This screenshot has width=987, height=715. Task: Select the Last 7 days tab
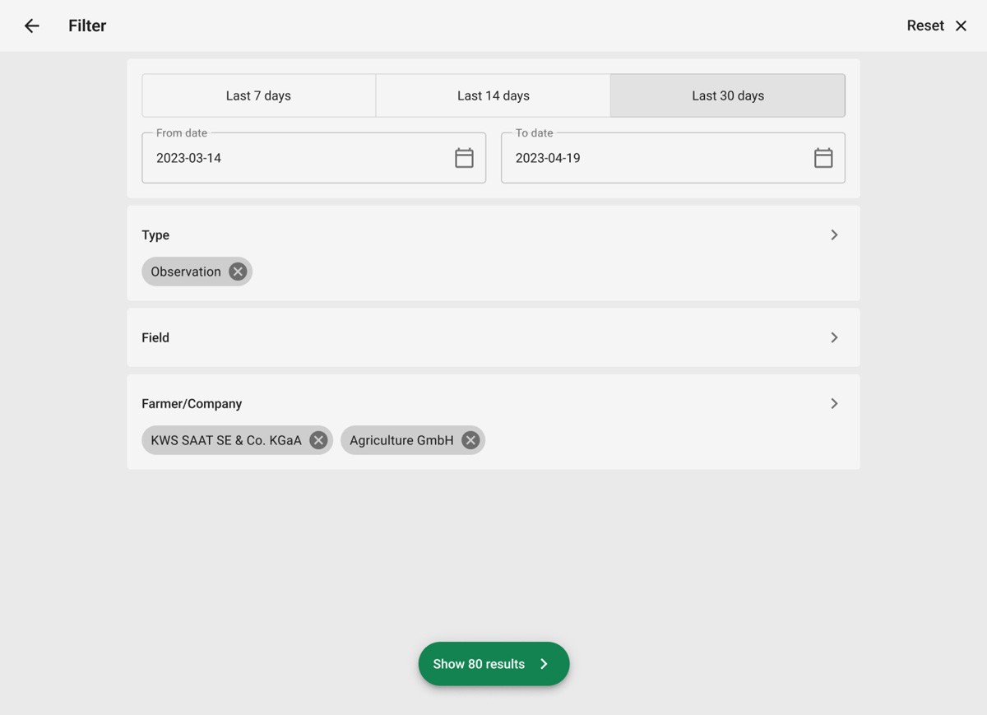tap(258, 95)
